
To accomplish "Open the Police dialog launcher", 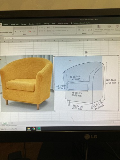I will click(x=37, y=34).
